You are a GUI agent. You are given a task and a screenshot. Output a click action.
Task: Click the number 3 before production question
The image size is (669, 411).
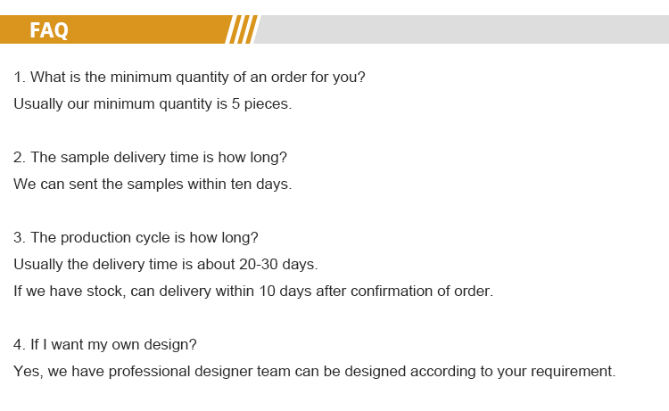(19, 238)
